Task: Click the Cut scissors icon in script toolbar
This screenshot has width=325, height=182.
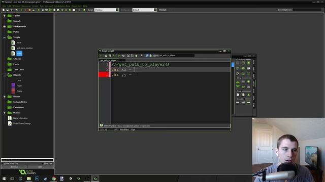Action: [x=128, y=56]
